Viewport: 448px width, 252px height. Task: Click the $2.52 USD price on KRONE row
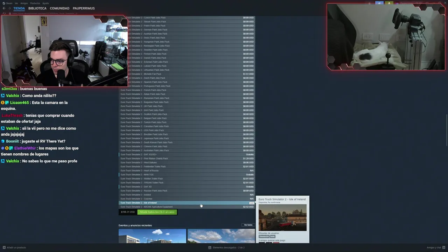[x=248, y=207]
